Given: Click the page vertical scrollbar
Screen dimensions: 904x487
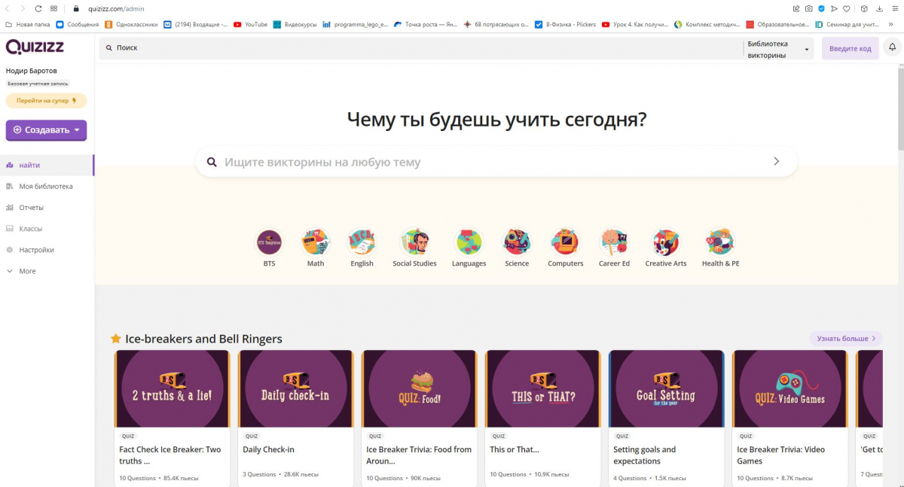Looking at the screenshot, I should pyautogui.click(x=900, y=109).
